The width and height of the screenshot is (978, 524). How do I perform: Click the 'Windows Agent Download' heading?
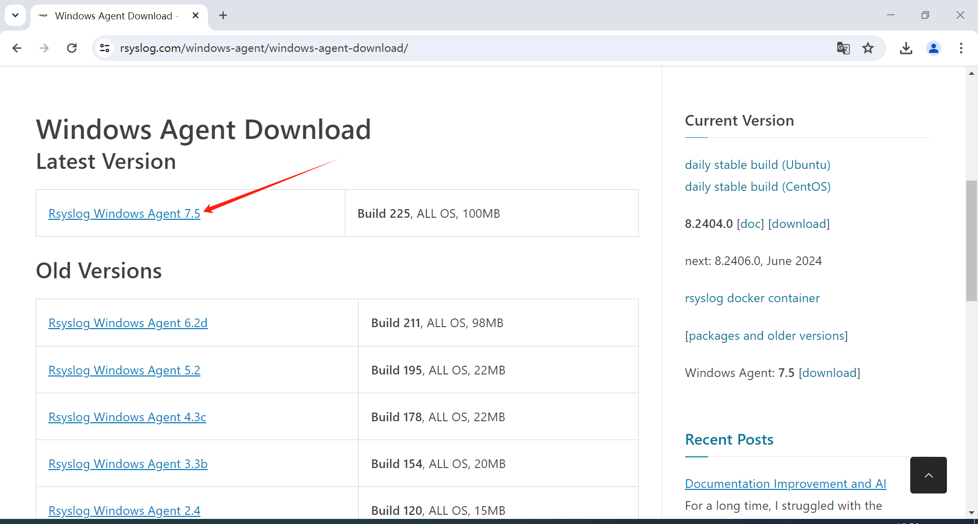(x=203, y=129)
